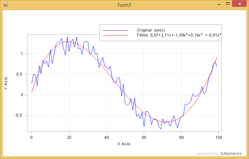Maximize the Form1 window

pos(228,4)
